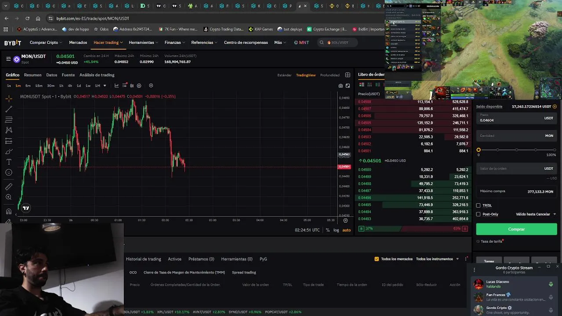Take a chart snapshot with the camera icon

coord(340,86)
